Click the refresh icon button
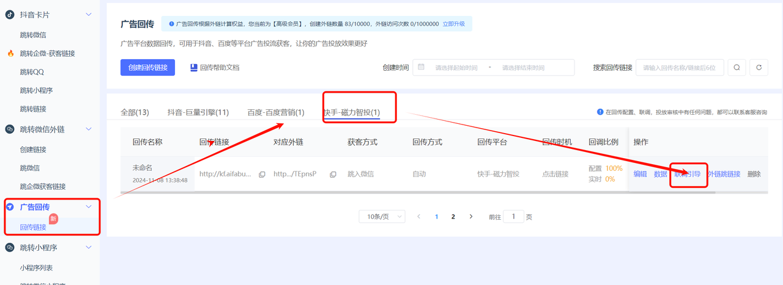This screenshot has width=783, height=285. 759,67
